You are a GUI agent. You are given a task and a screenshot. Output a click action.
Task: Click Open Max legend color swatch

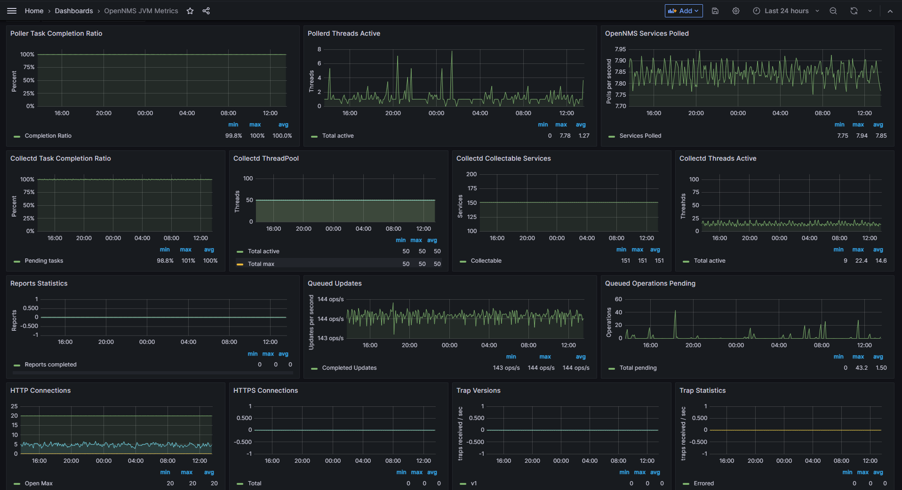pos(17,483)
